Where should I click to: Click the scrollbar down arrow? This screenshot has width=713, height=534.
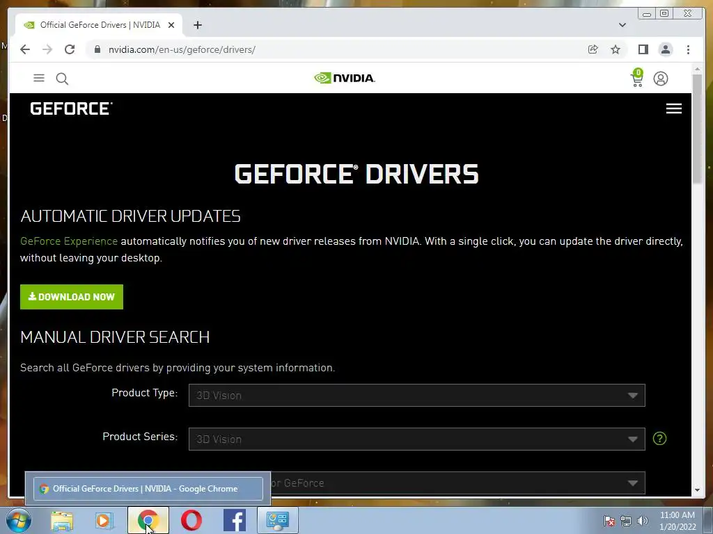coord(697,490)
